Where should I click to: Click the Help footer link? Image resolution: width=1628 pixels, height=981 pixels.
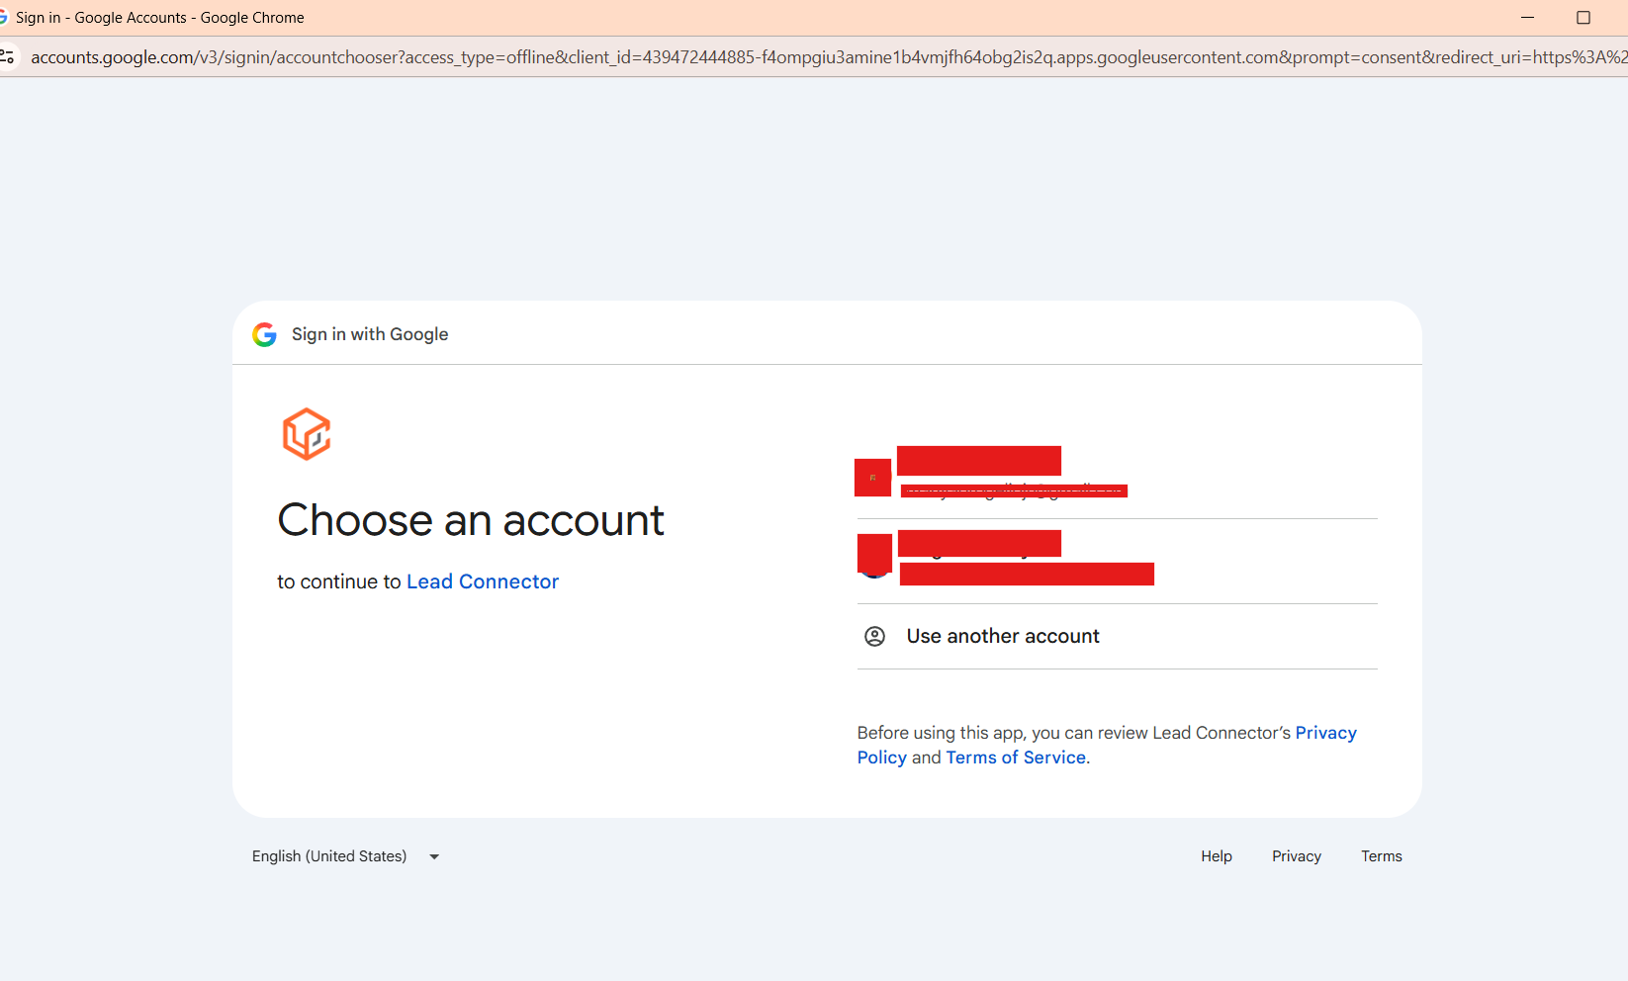tap(1217, 856)
